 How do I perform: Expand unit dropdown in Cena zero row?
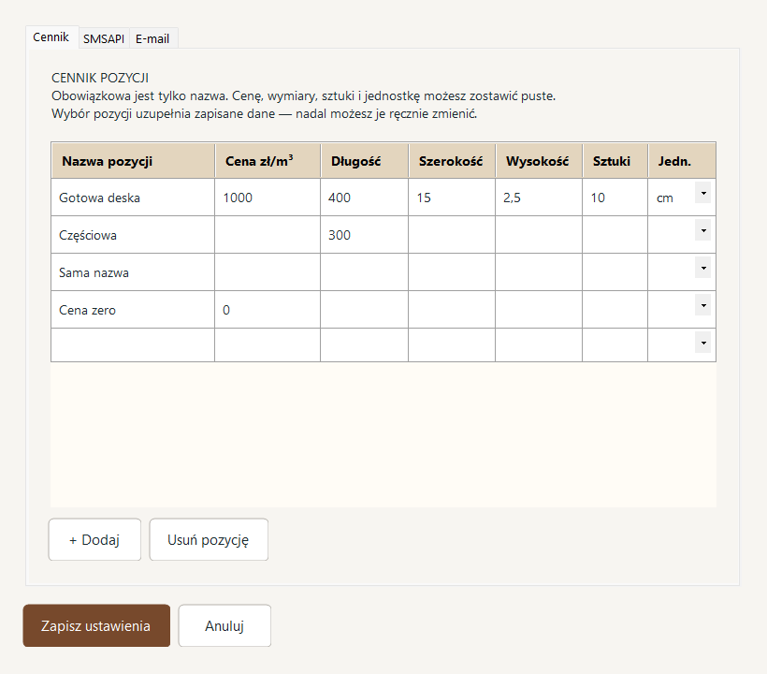pyautogui.click(x=702, y=305)
